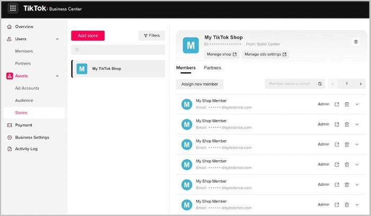Viewport: 371px width, 216px height.
Task: Open the app grid launcher icon
Action: (x=13, y=8)
